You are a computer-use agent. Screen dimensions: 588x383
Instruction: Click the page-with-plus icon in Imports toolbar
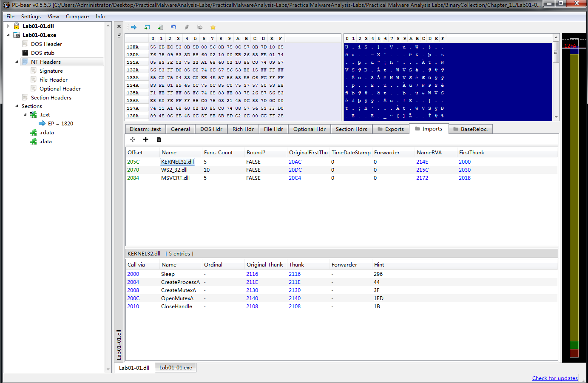159,139
